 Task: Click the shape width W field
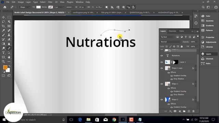(81, 7)
